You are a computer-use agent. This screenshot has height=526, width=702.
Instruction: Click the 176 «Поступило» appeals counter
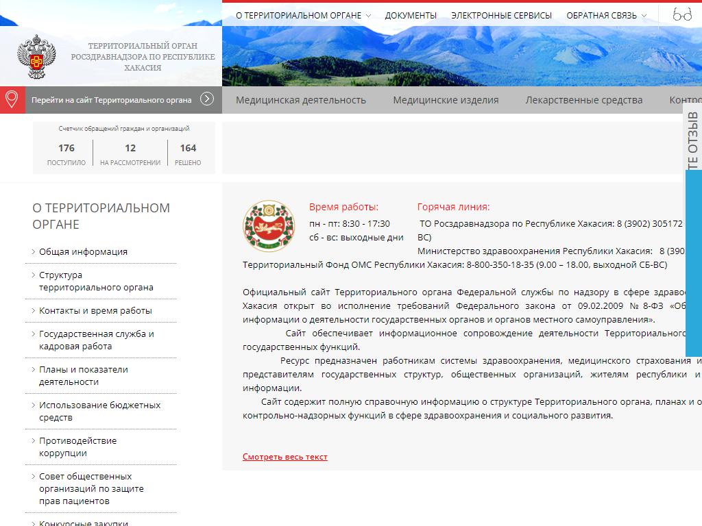[66, 153]
